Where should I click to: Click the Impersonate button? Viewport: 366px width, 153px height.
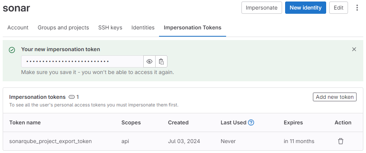tap(262, 8)
